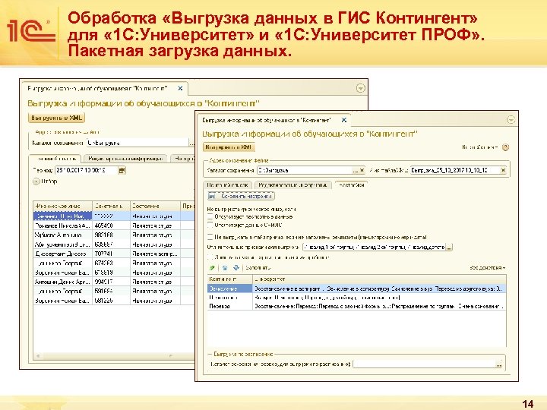
Task: Click the Период date field in back window
Action: coord(87,171)
